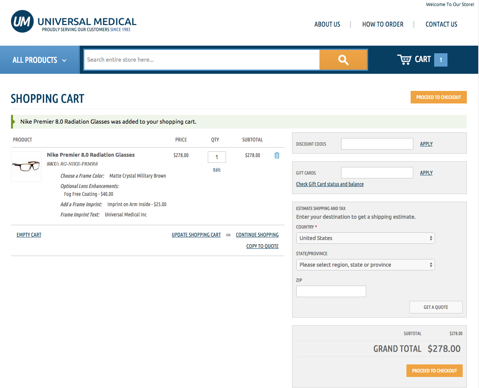The width and height of the screenshot is (479, 388).
Task: Remove item using the trash can icon
Action: click(277, 155)
